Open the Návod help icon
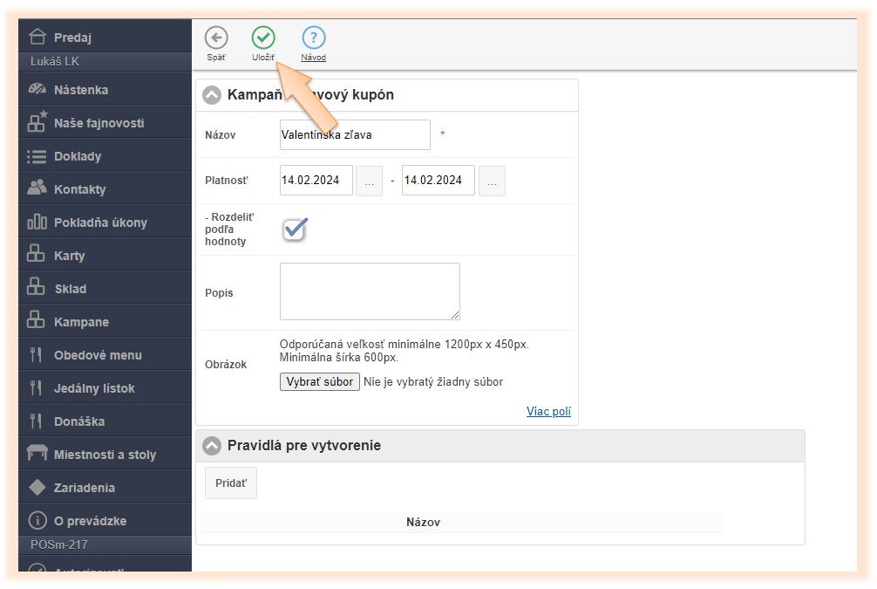This screenshot has height=589, width=877. (314, 38)
